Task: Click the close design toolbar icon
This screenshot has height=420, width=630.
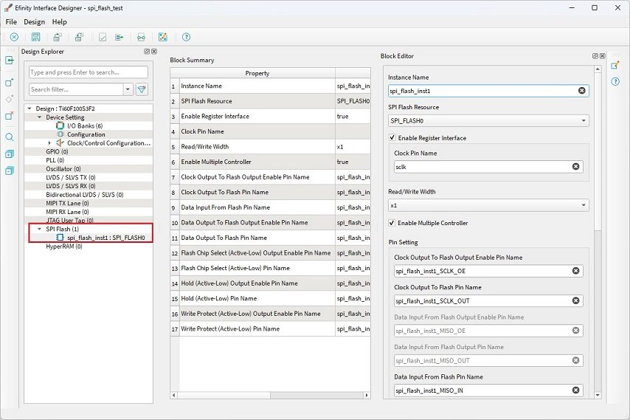Action: [14, 37]
